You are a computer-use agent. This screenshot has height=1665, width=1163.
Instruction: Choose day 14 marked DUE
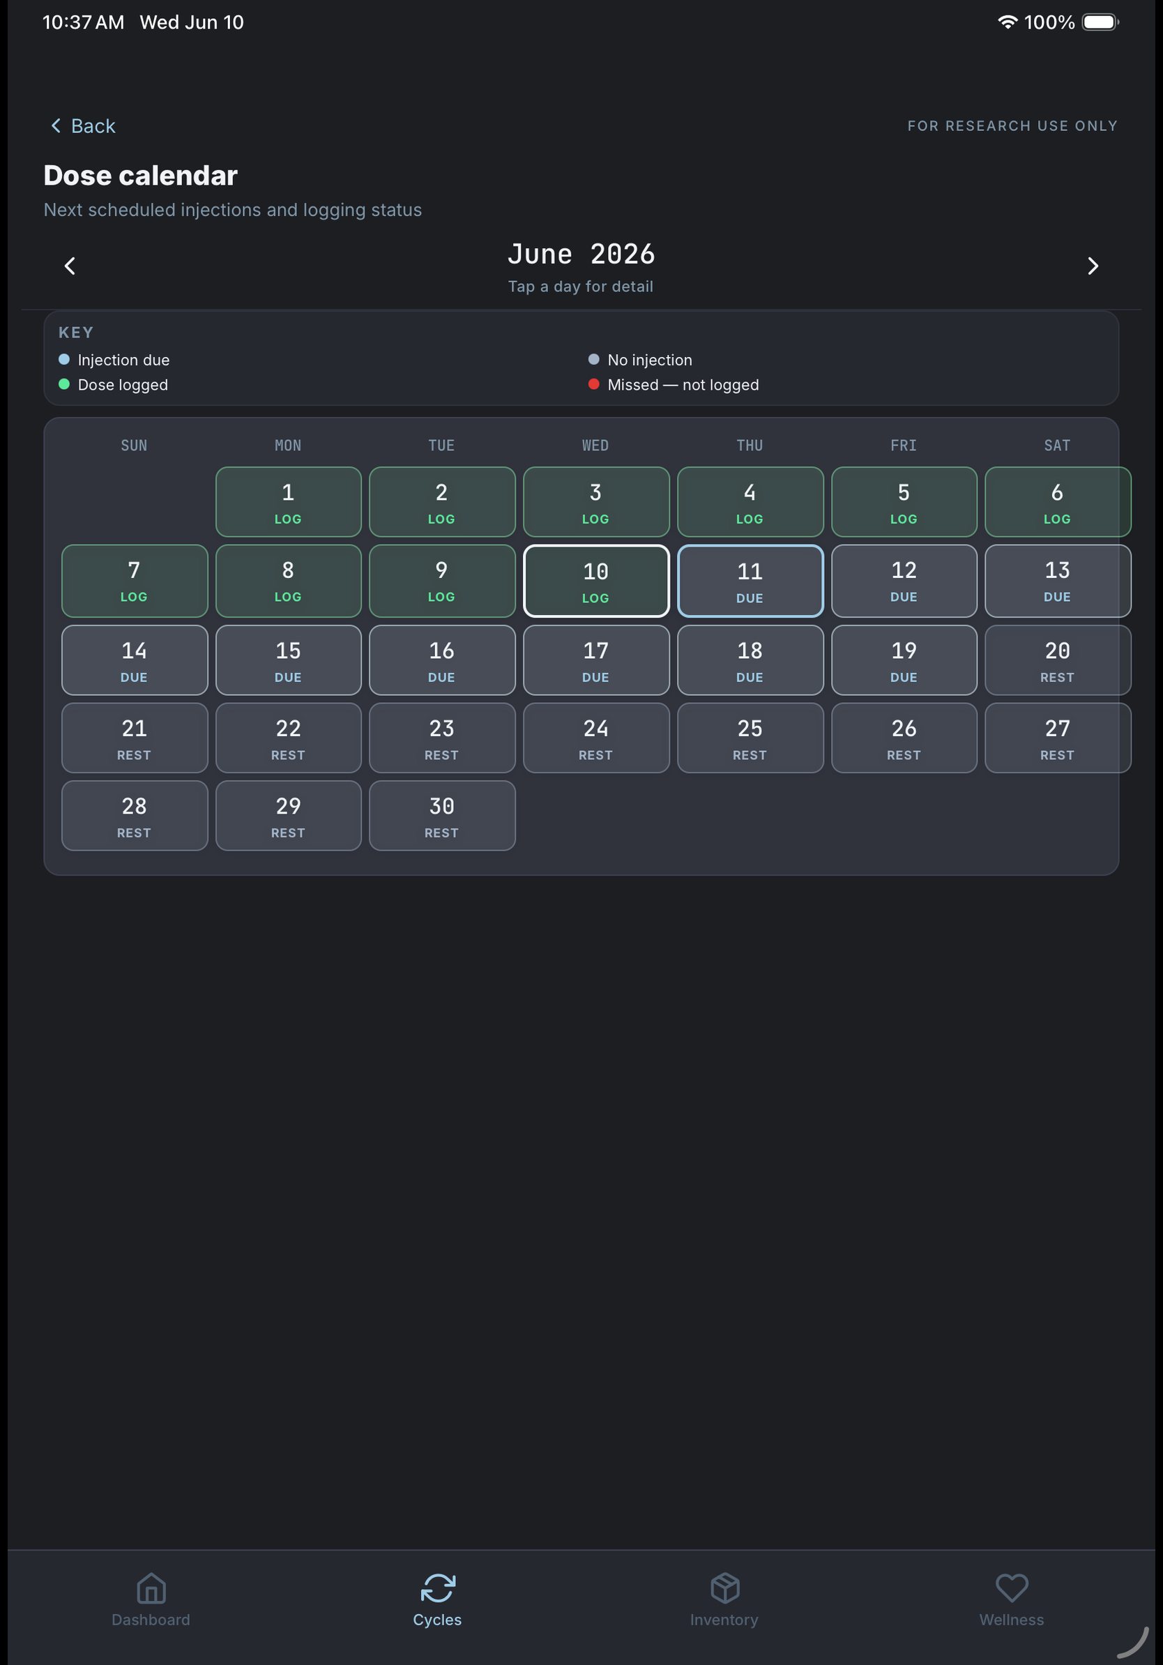135,660
